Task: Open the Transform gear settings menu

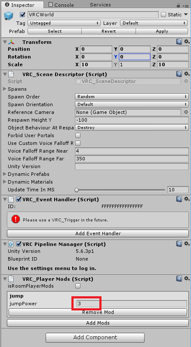Action: click(187, 42)
